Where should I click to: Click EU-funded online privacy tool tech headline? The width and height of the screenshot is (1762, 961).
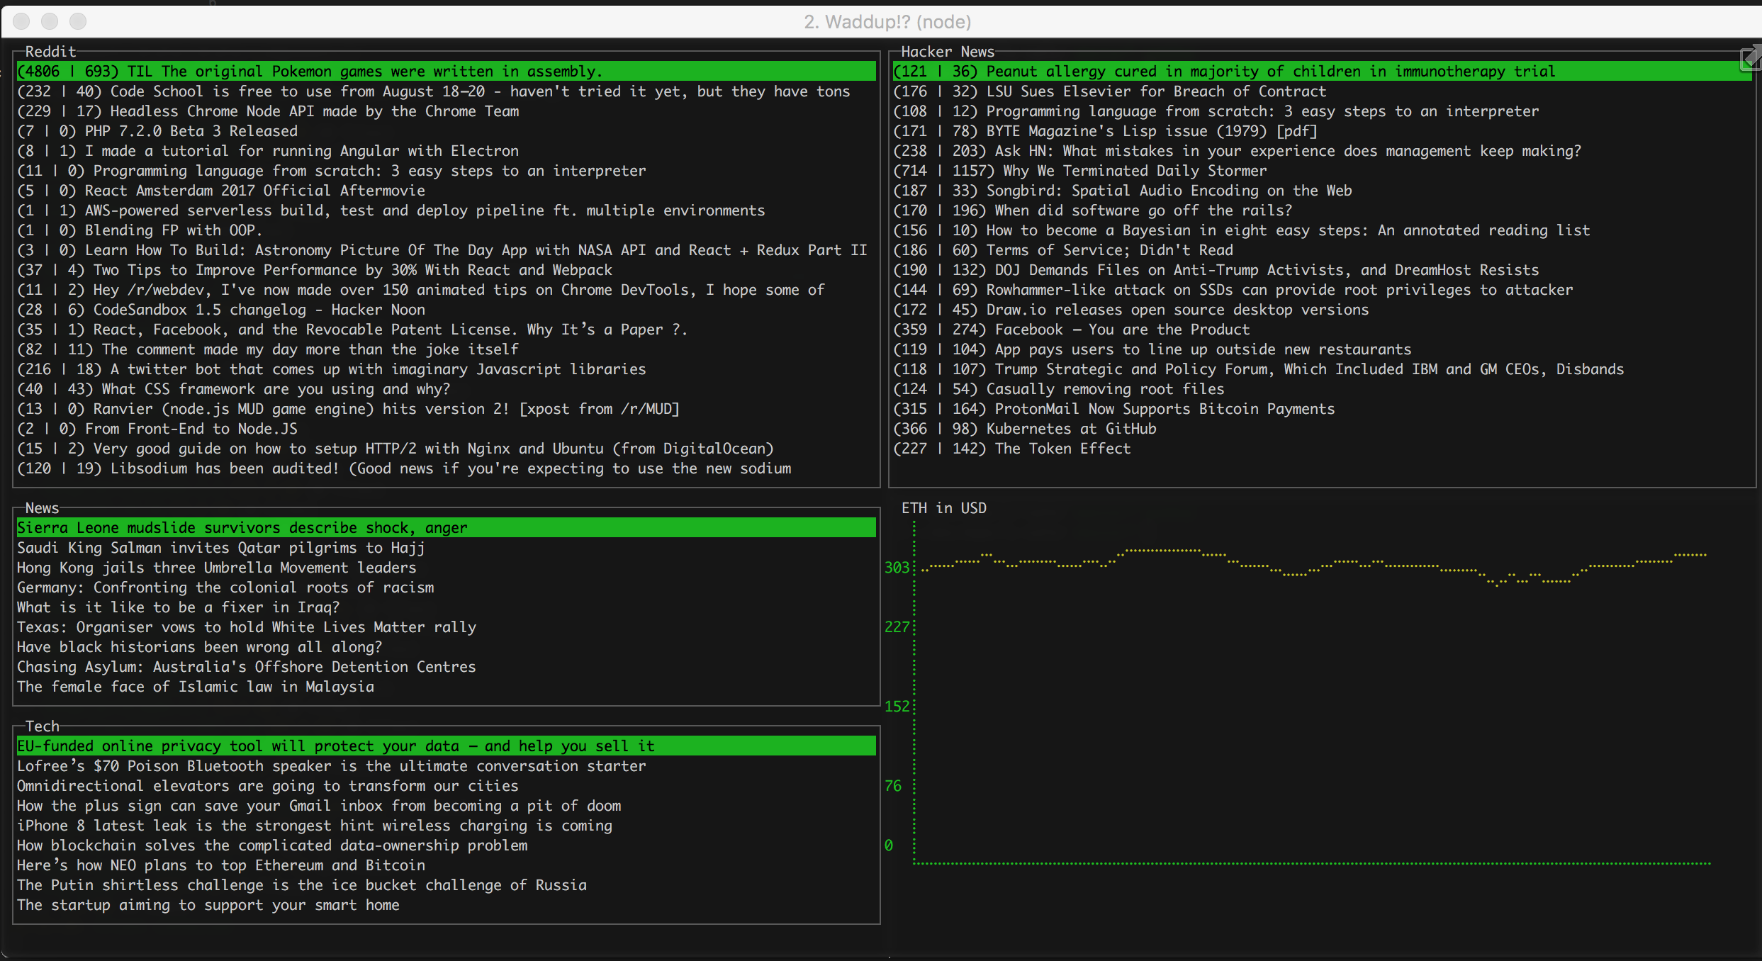(447, 746)
